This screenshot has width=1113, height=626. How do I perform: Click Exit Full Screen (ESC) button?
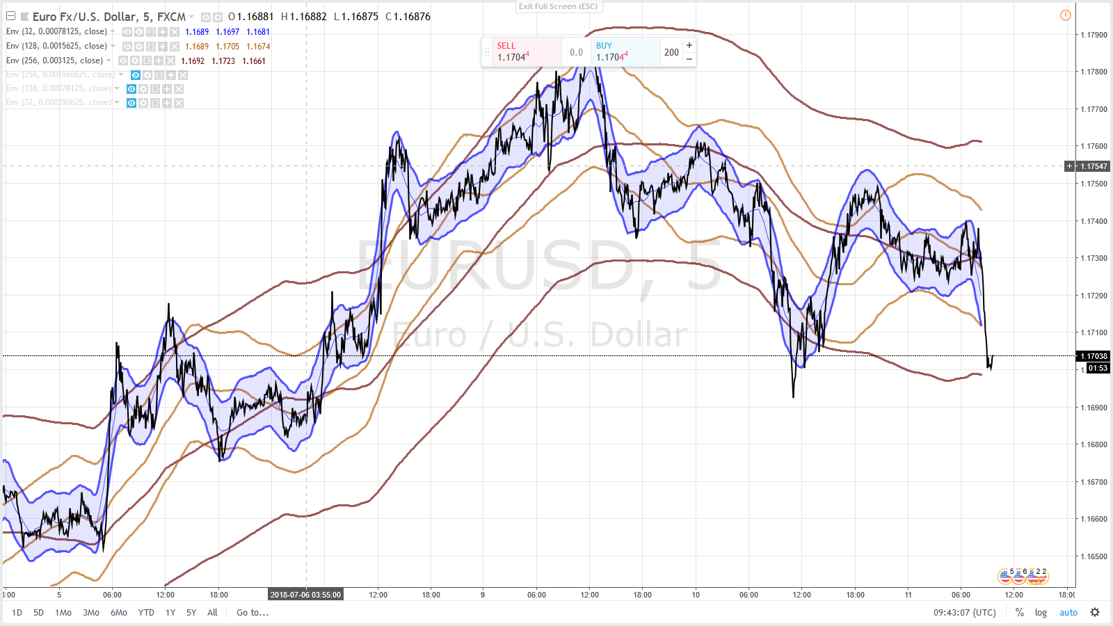click(x=558, y=6)
